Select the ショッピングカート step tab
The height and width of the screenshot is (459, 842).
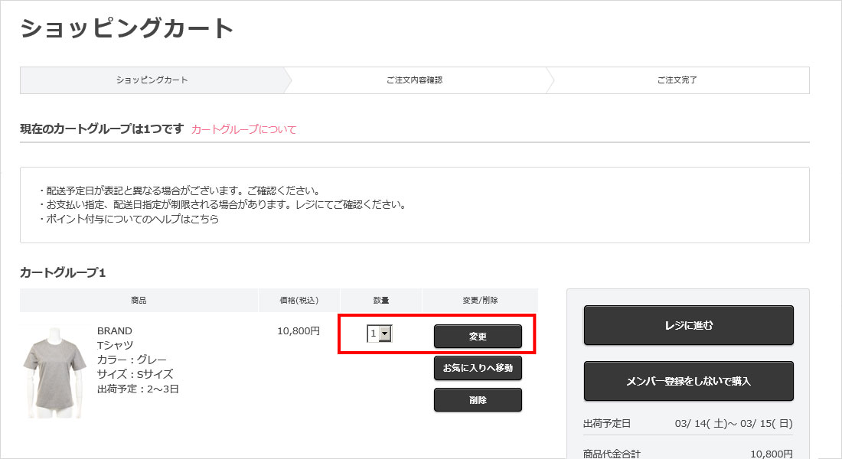pyautogui.click(x=152, y=80)
